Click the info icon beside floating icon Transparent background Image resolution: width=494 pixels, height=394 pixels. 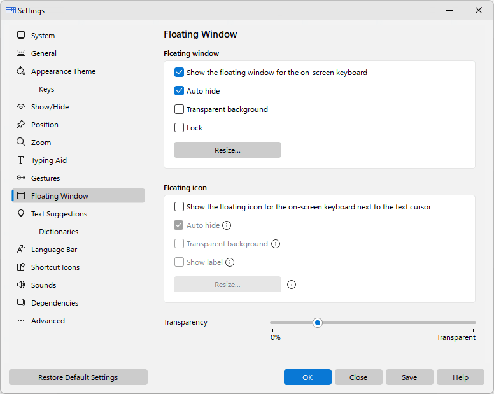[276, 244]
